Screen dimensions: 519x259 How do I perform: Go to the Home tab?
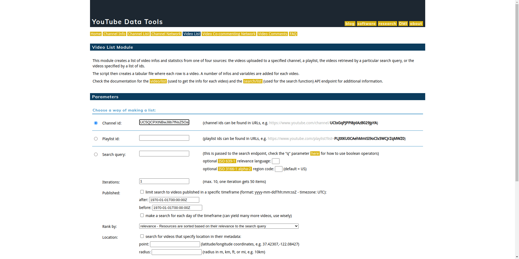(x=95, y=34)
